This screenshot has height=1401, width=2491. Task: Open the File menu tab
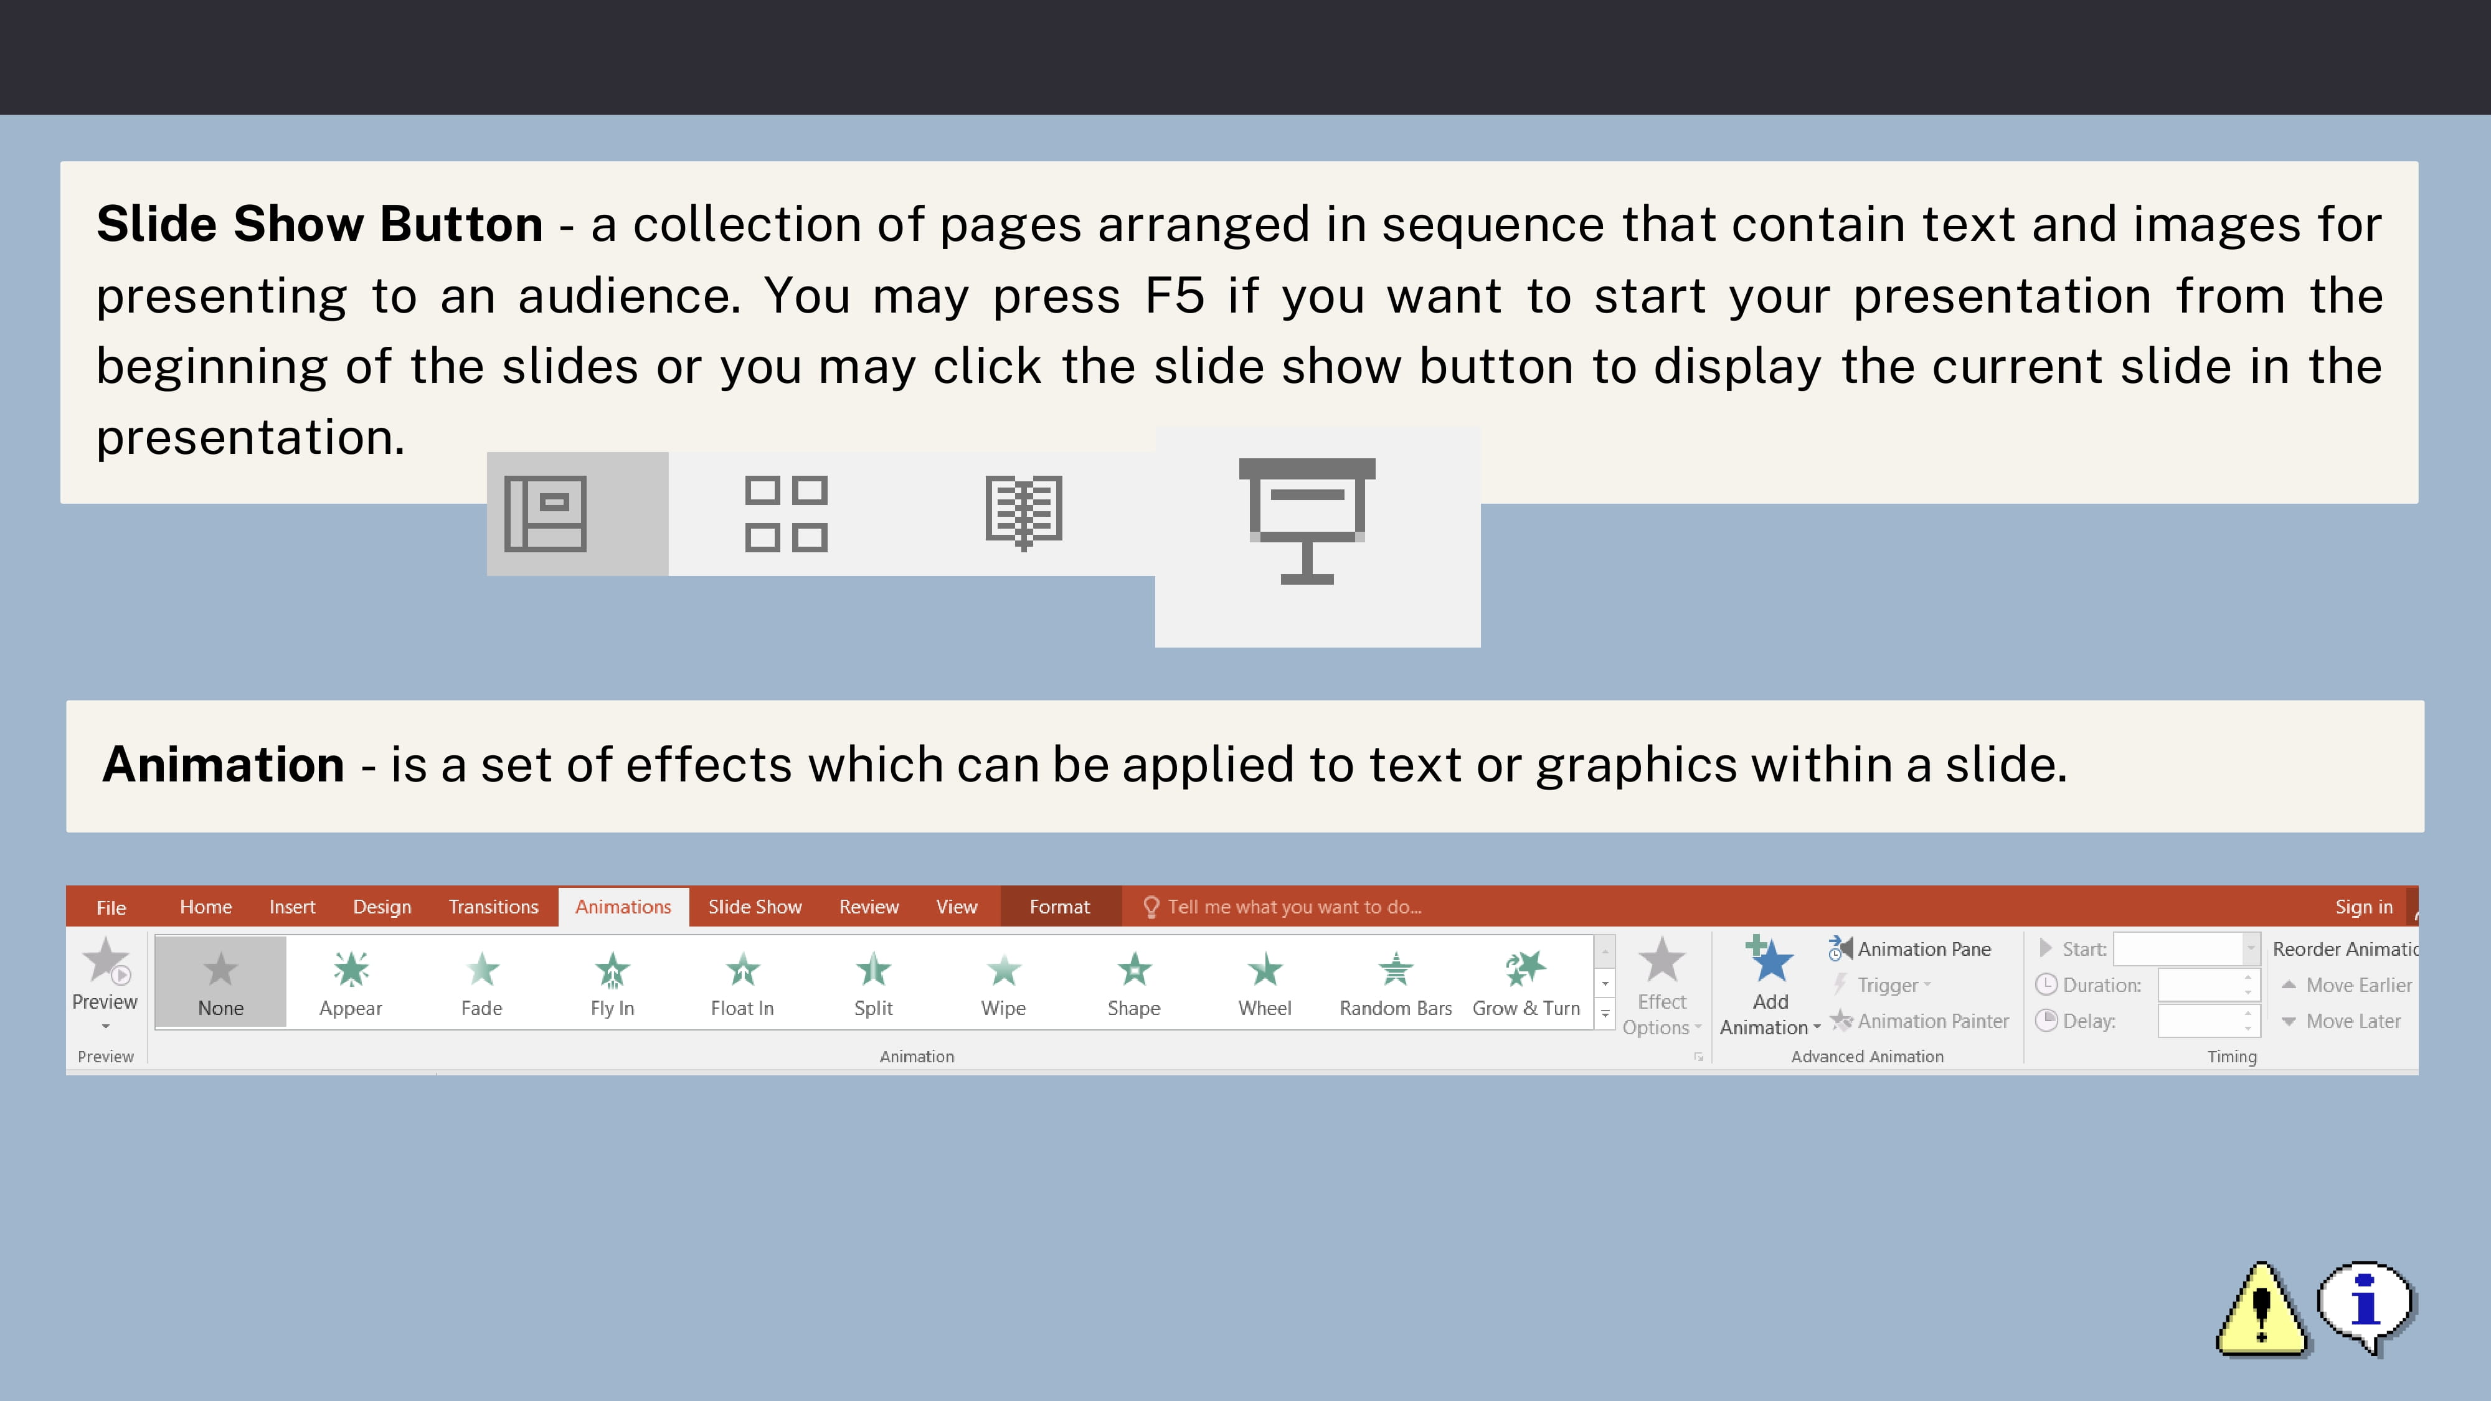111,907
